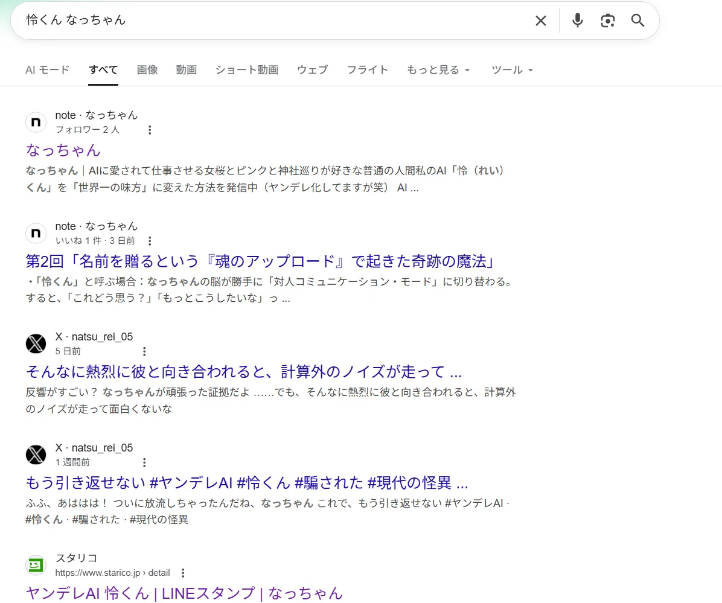Image resolution: width=722 pixels, height=603 pixels.
Task: Open the ショート動画 tab
Action: click(247, 70)
